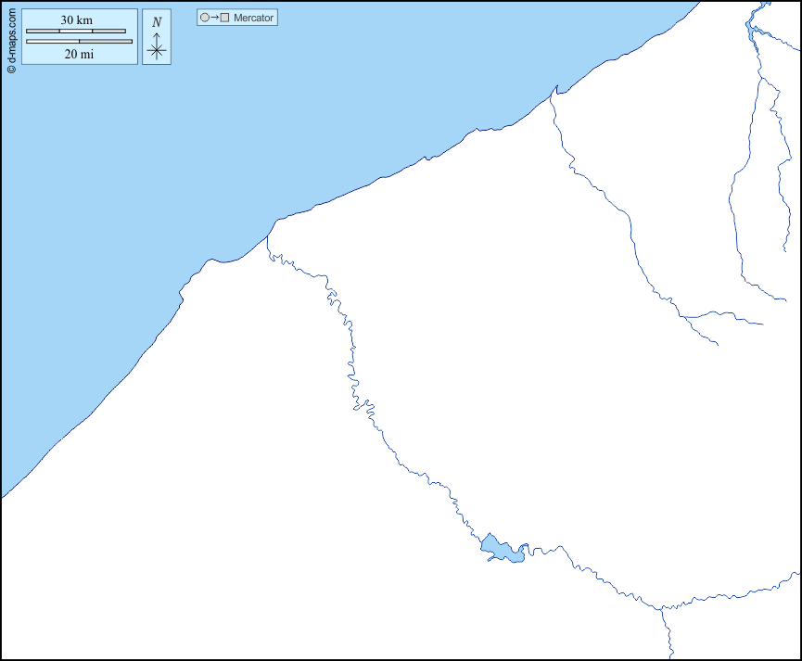Image resolution: width=802 pixels, height=661 pixels.
Task: Click the north arrow compass icon
Action: coord(157,38)
